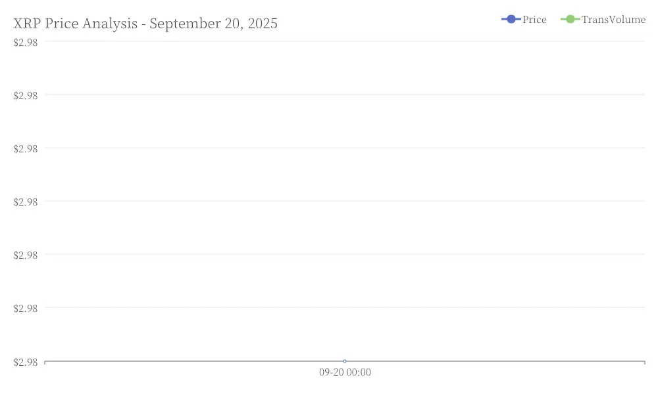
Task: Click the third $2.98 label from the bottom
Action: (26, 255)
